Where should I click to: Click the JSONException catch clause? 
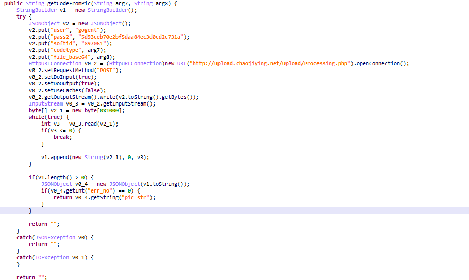coord(55,238)
